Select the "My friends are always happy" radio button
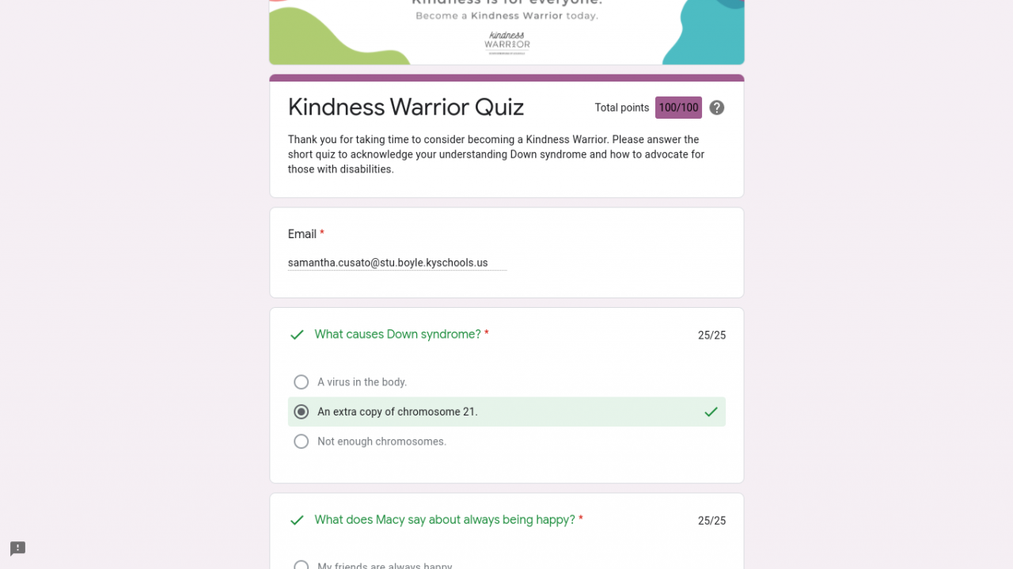 301,565
